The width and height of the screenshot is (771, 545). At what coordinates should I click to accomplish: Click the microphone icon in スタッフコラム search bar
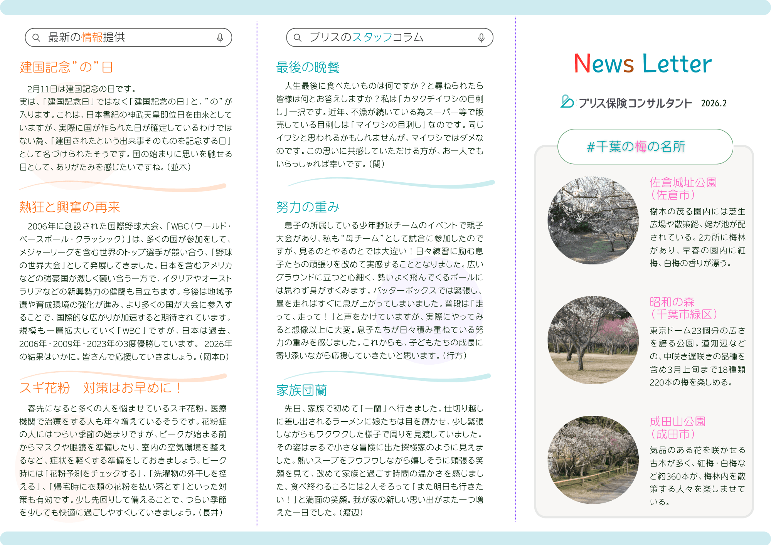(x=481, y=38)
